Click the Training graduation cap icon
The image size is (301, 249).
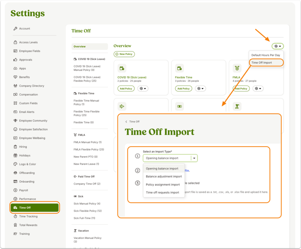[15, 234]
